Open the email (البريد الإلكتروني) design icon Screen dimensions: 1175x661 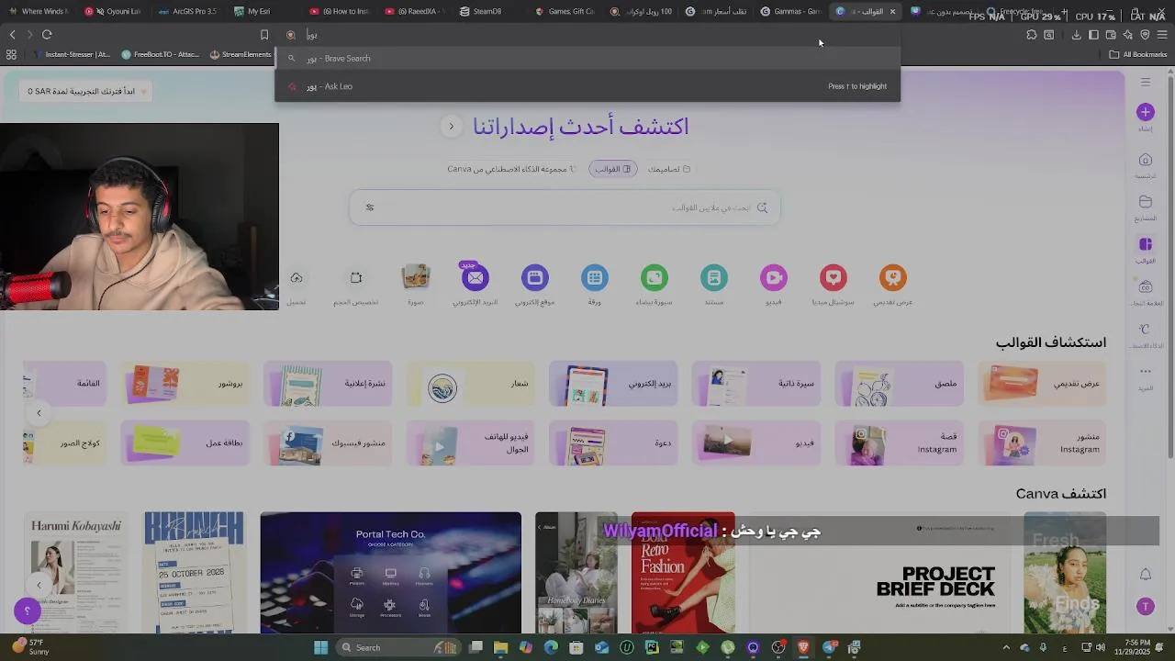pos(475,277)
